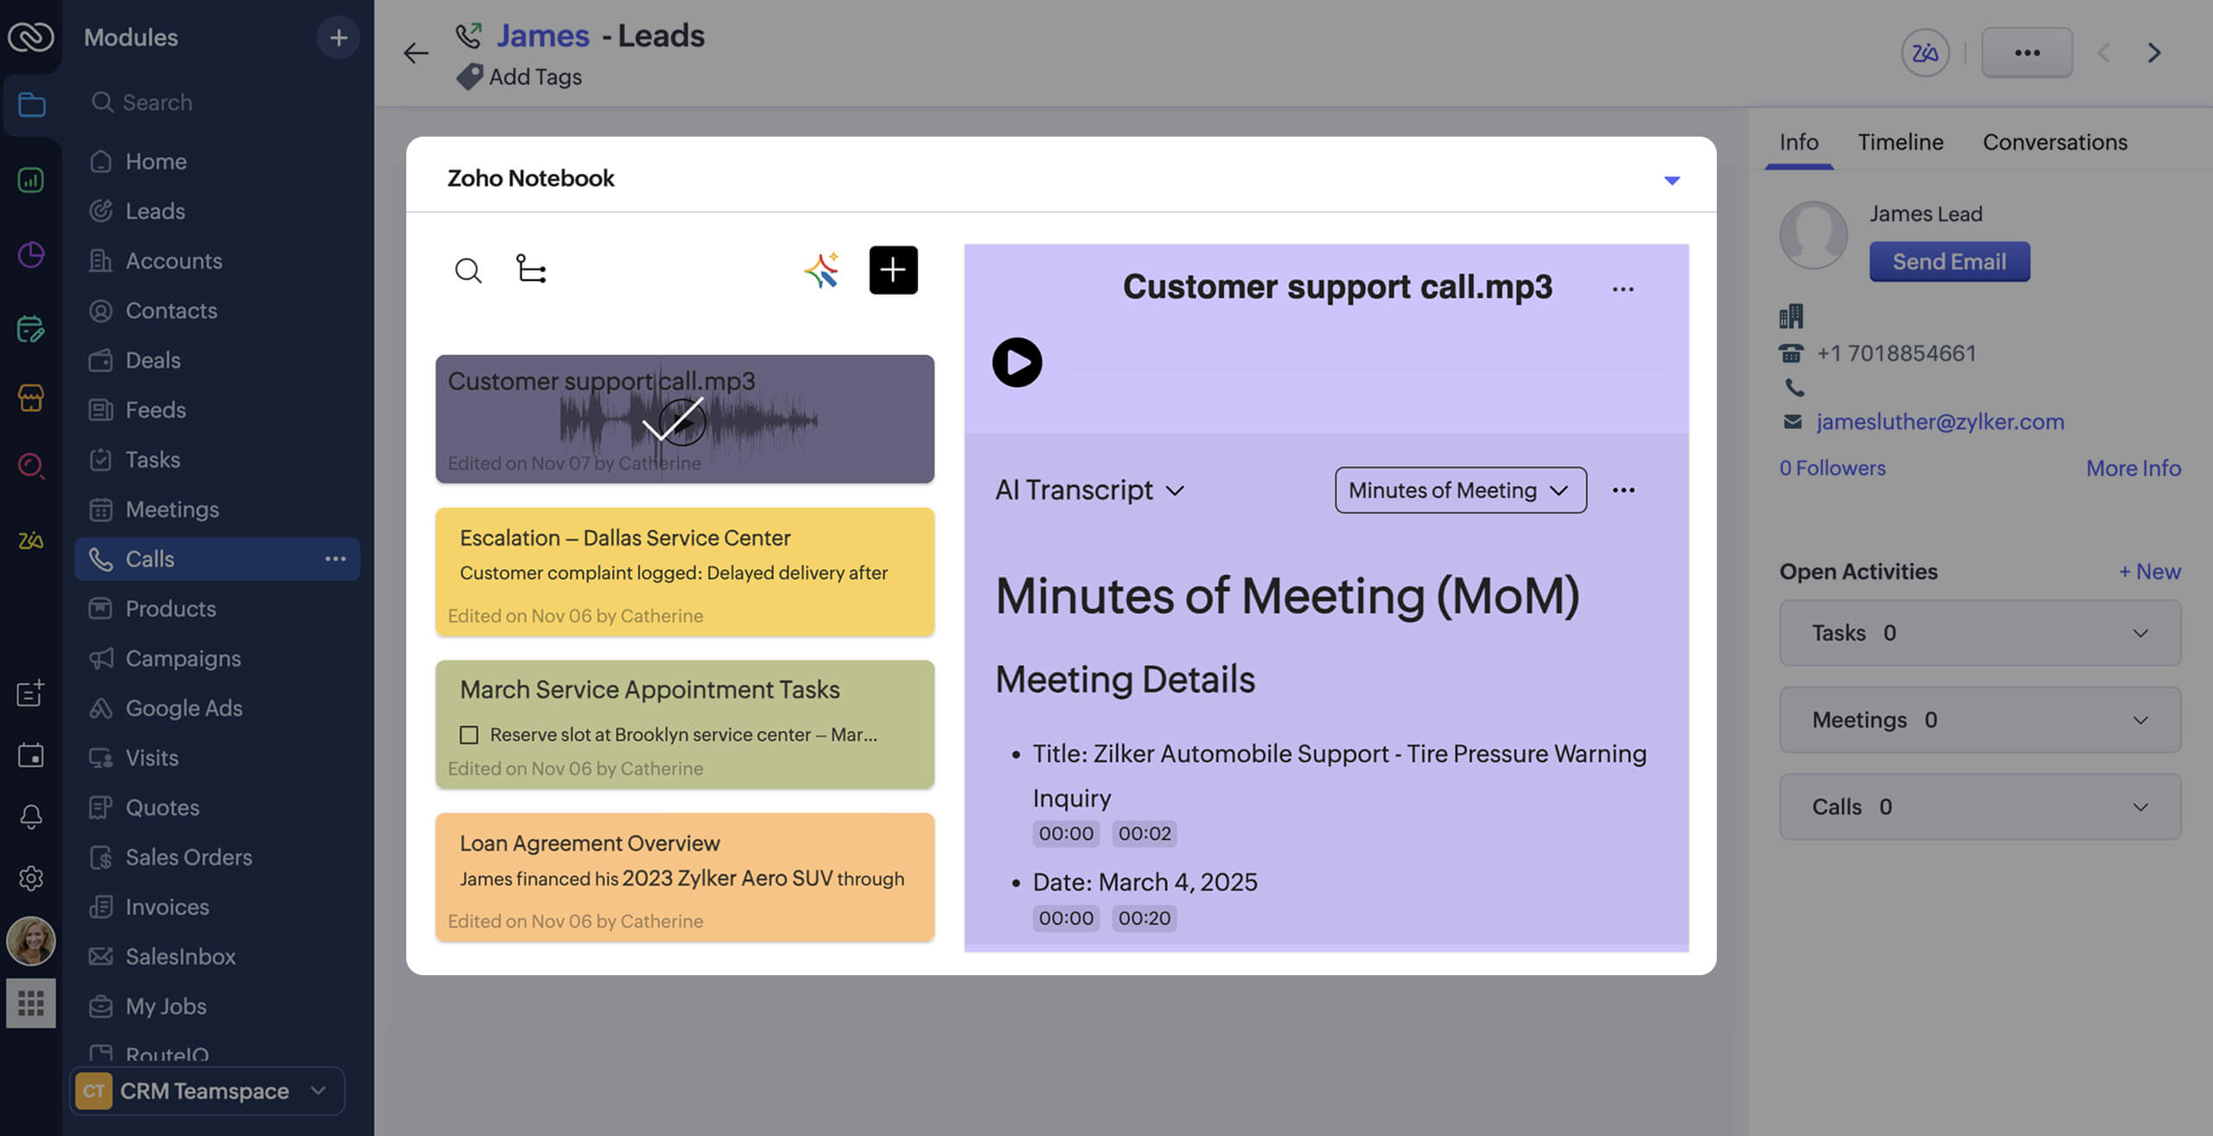Check the Reserve slot at Brooklyn checkbox

click(x=468, y=734)
